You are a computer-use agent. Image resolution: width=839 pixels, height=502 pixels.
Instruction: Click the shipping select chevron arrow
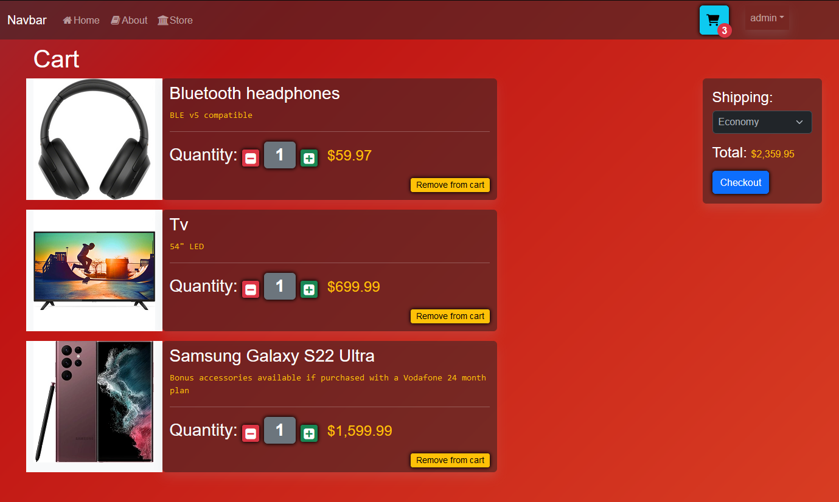coord(799,122)
